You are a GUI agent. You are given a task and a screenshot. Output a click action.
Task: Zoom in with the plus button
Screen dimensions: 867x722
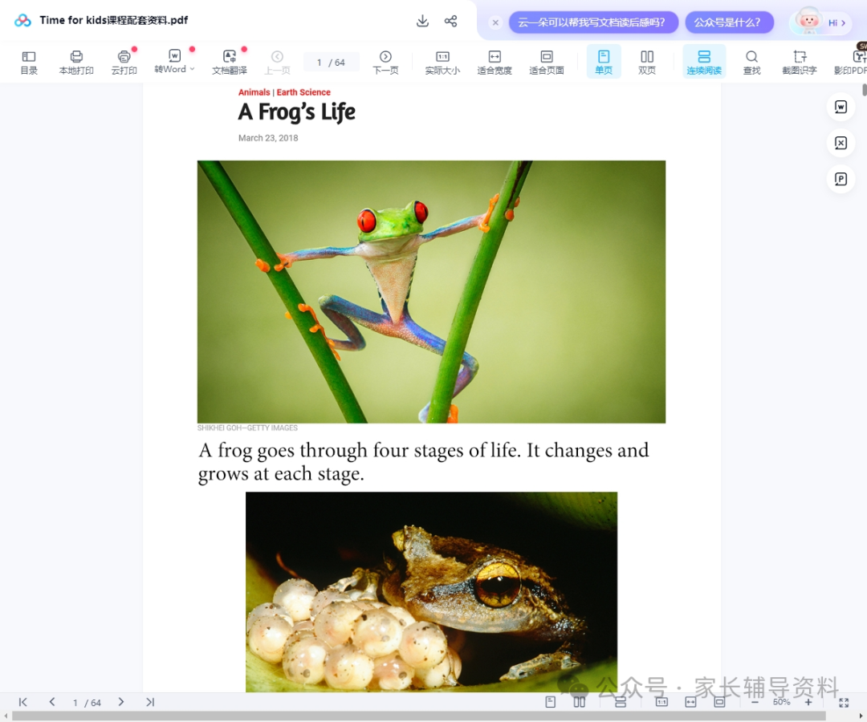[808, 702]
